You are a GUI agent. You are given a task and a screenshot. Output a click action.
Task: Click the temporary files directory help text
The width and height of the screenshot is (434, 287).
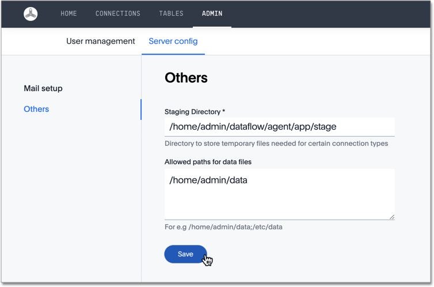[276, 143]
